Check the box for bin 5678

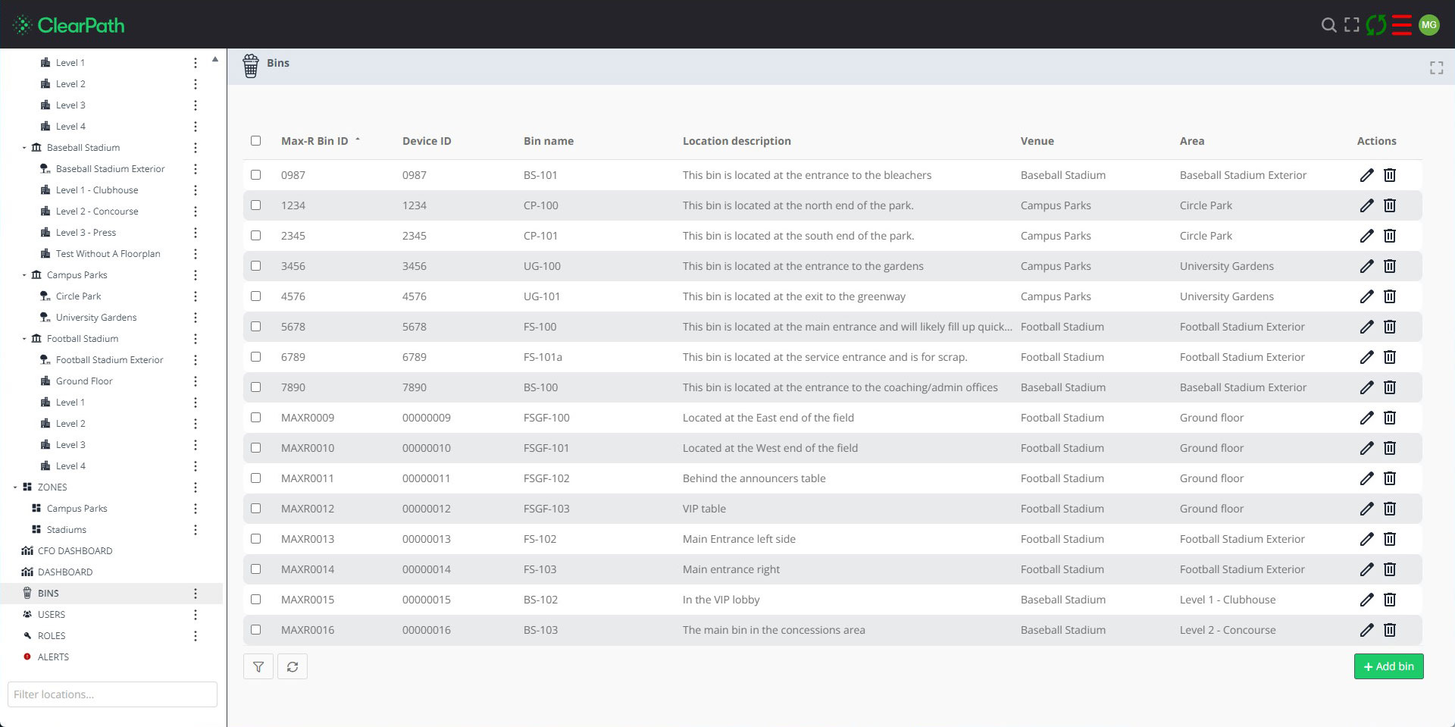255,326
